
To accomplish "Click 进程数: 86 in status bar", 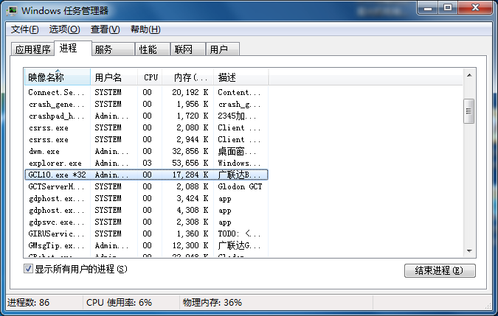I will (29, 302).
